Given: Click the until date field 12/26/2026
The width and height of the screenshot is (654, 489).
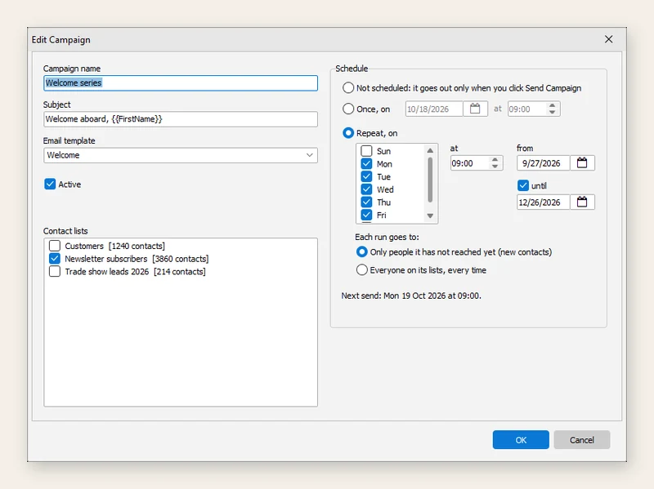Looking at the screenshot, I should click(x=543, y=202).
